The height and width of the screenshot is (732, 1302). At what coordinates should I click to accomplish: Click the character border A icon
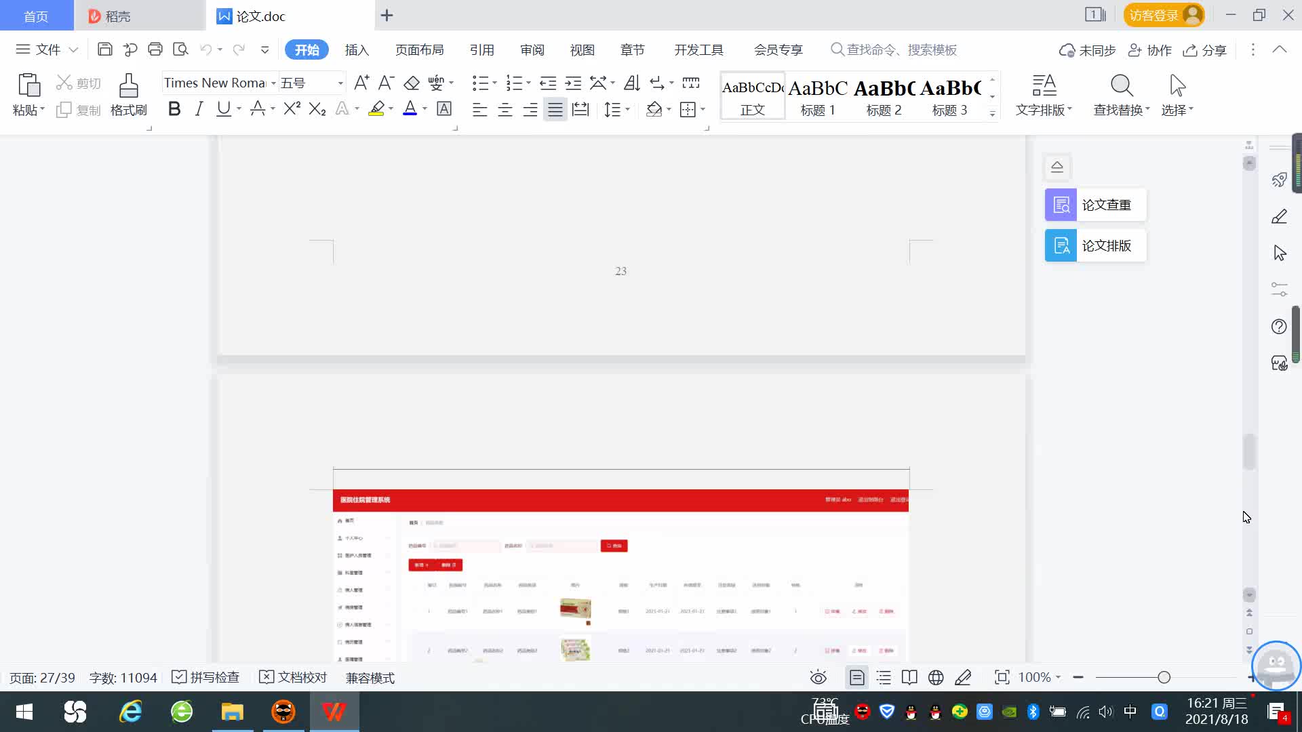coord(444,108)
